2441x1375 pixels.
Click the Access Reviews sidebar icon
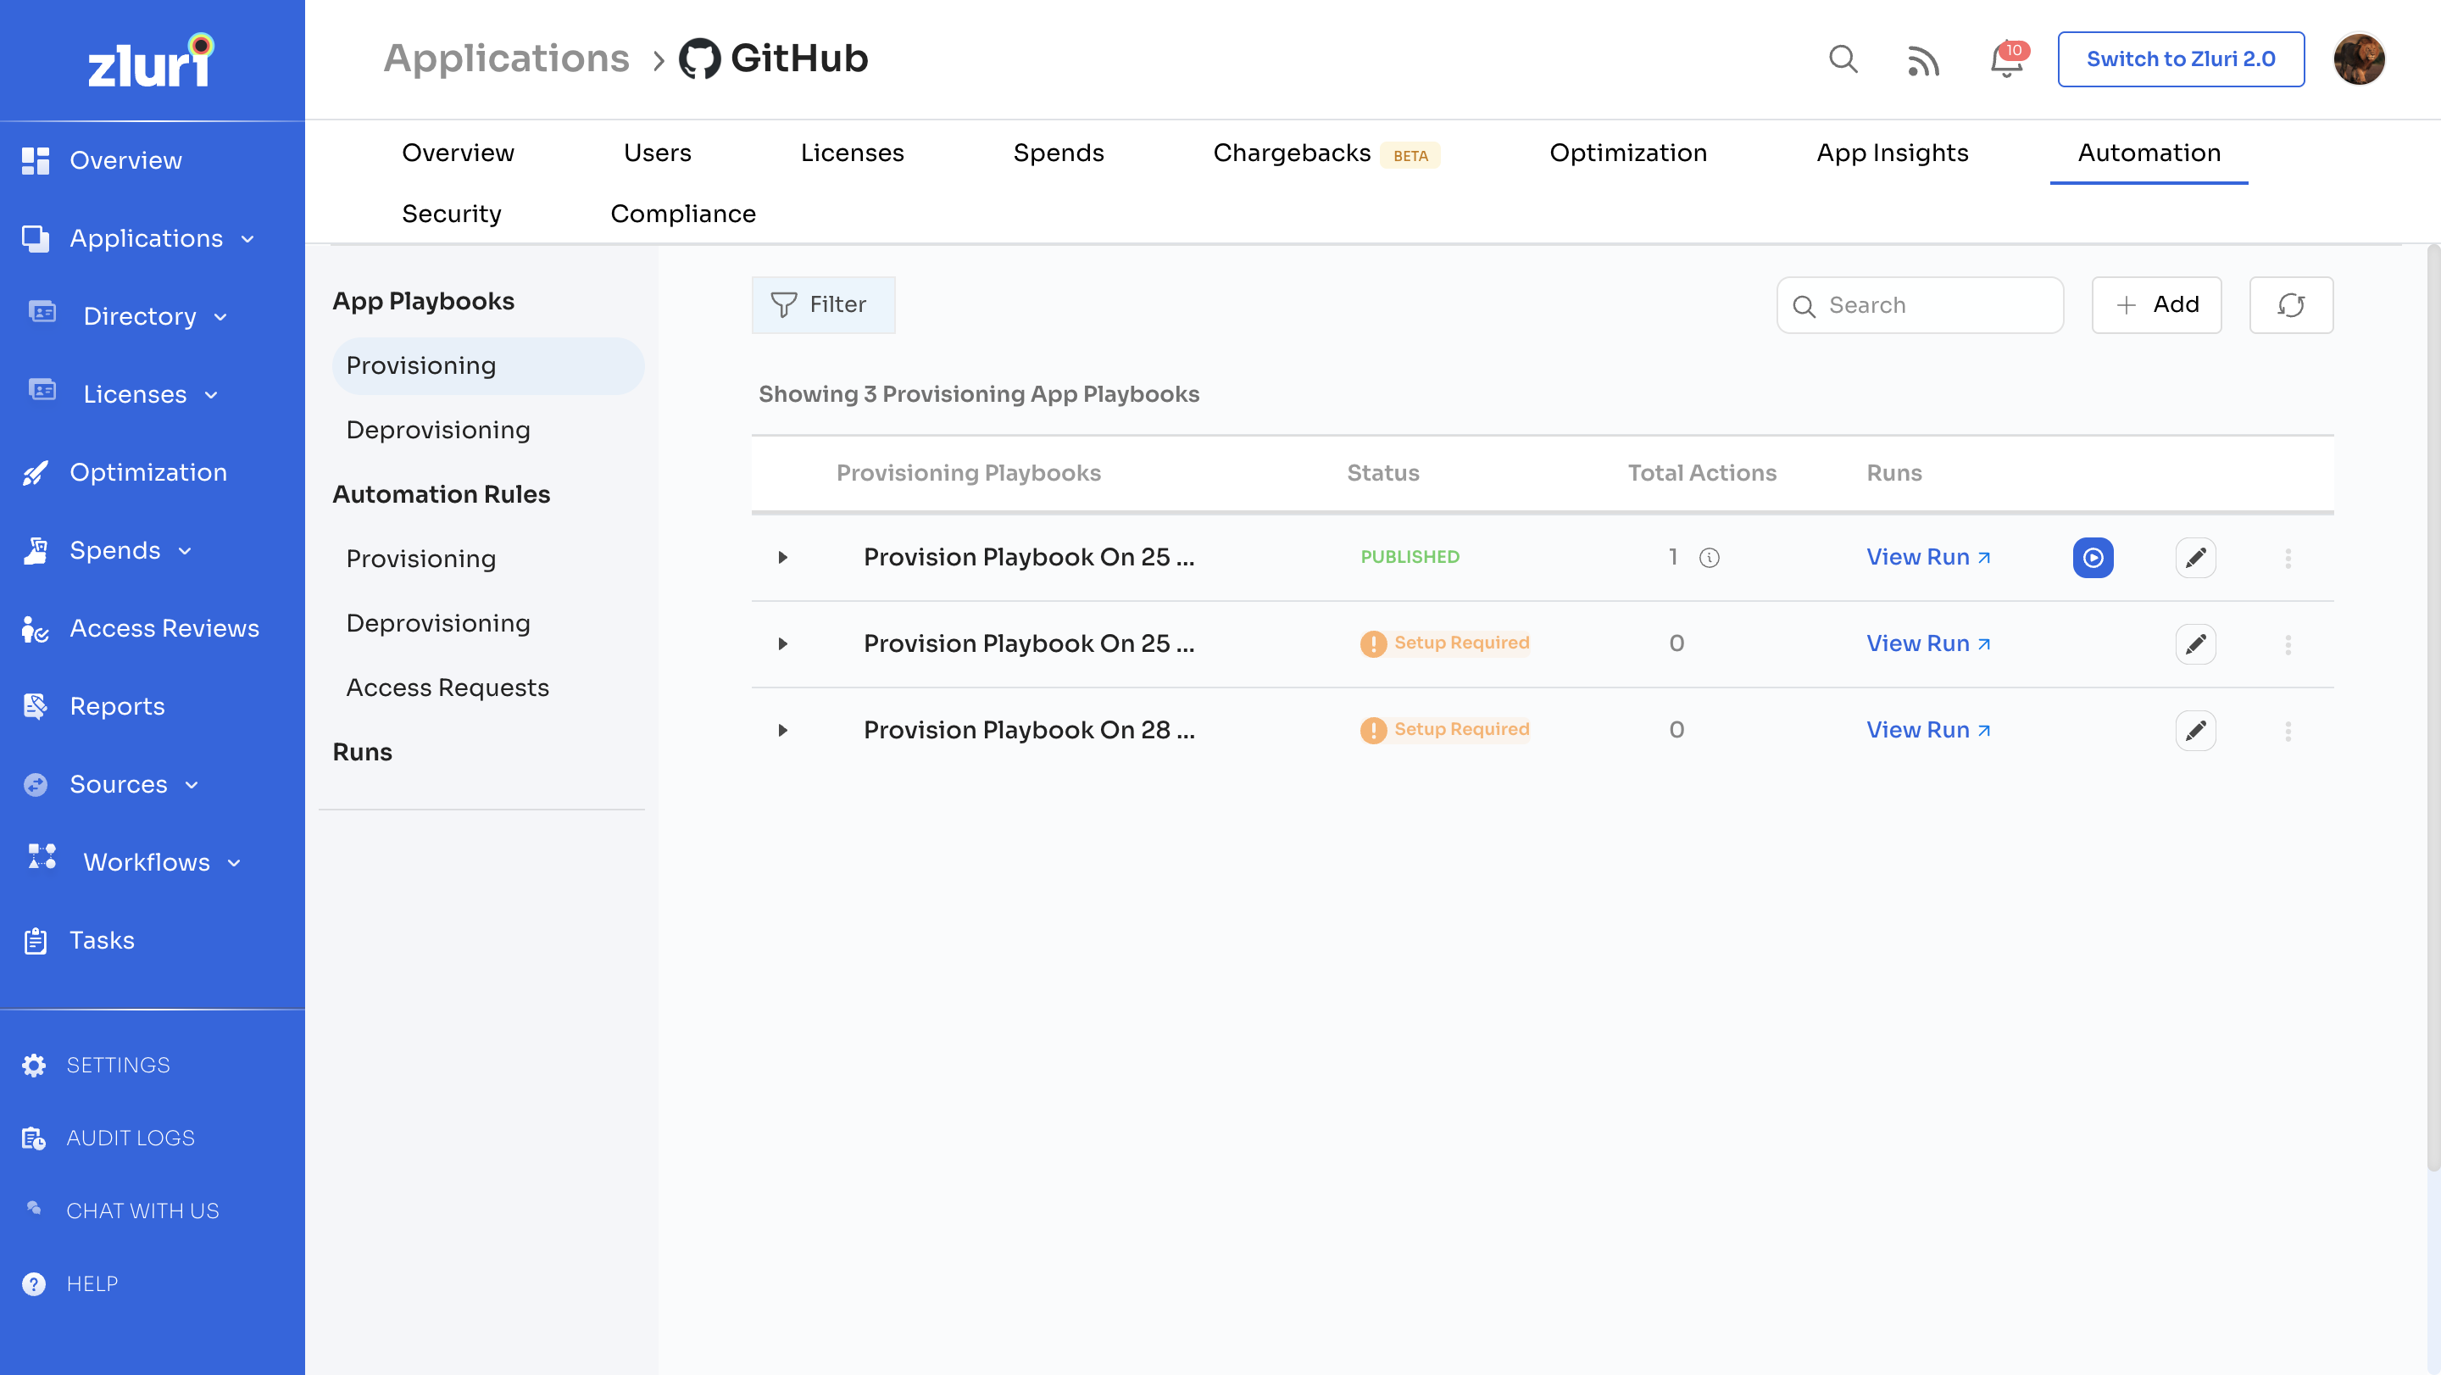coord(35,628)
